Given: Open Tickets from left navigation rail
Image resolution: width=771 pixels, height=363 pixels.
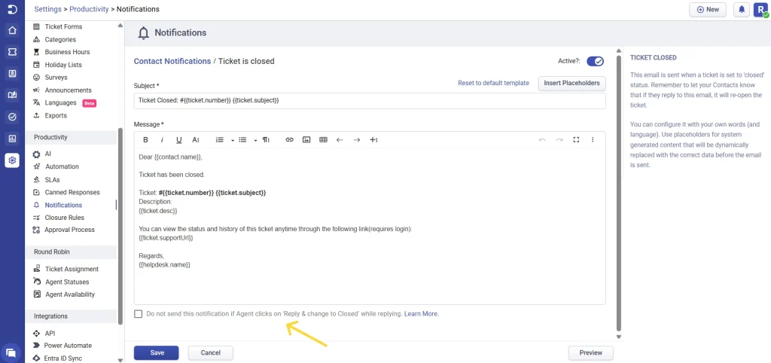Looking at the screenshot, I should (x=12, y=52).
